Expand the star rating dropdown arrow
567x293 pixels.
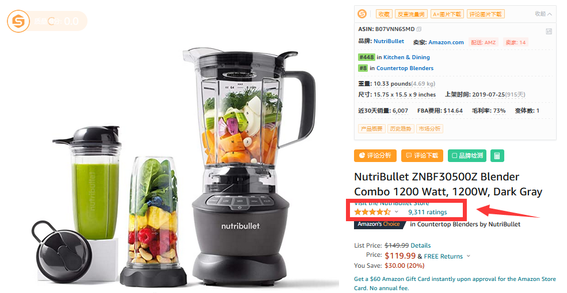point(396,212)
